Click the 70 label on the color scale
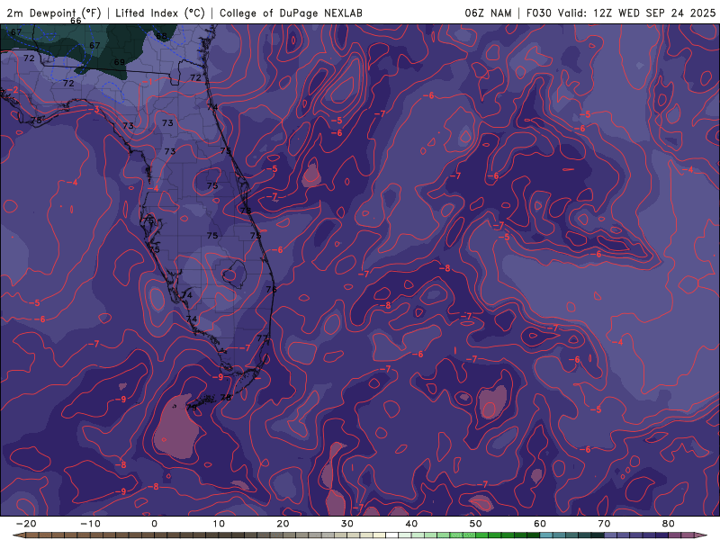The width and height of the screenshot is (720, 540). 604,524
